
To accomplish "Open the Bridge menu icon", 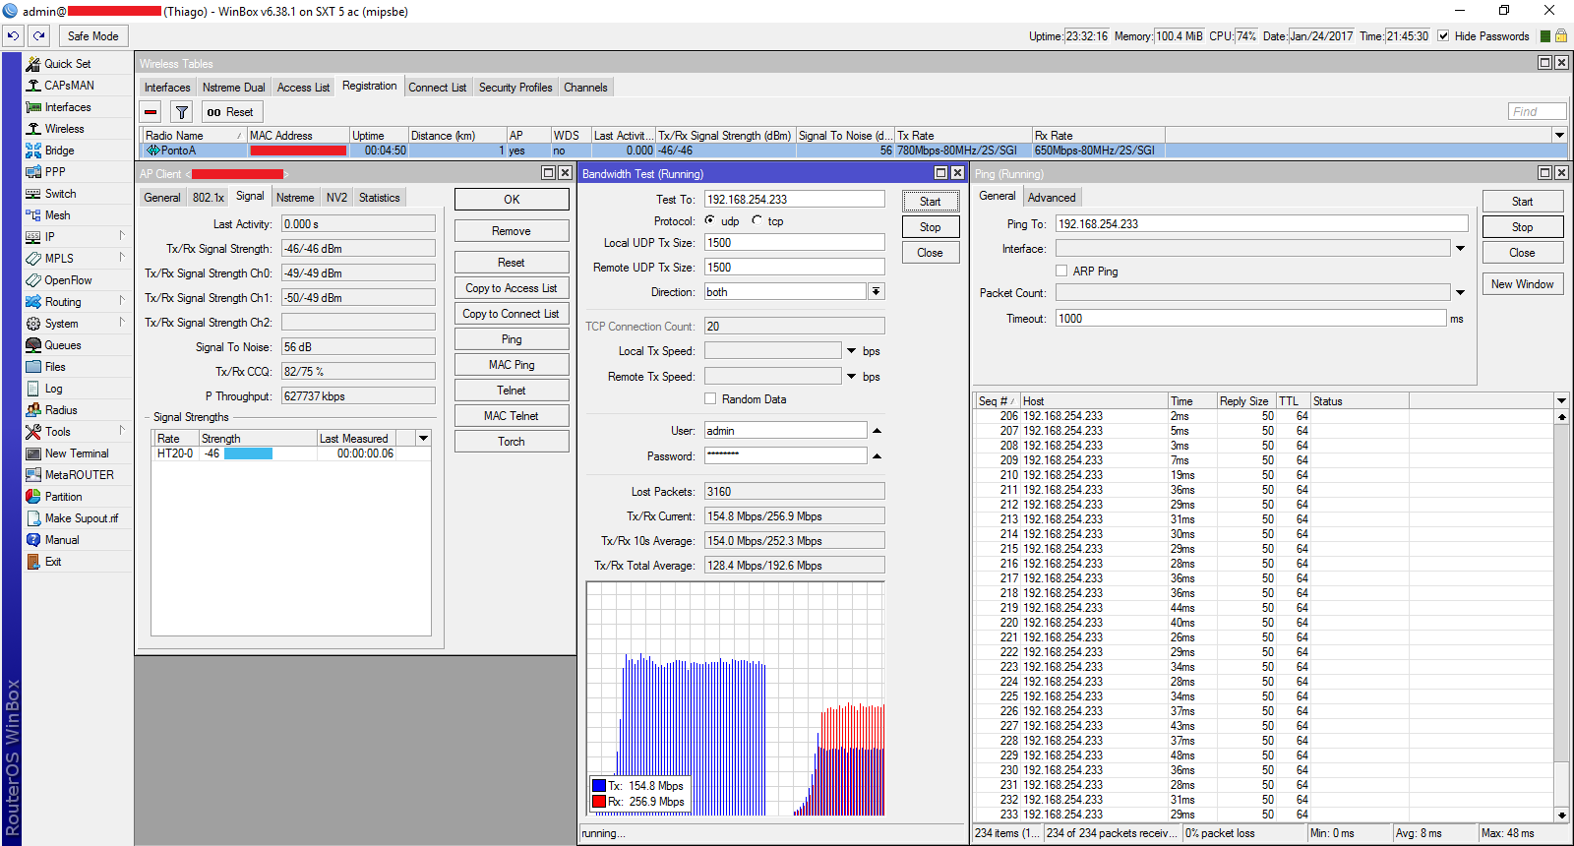I will (33, 151).
